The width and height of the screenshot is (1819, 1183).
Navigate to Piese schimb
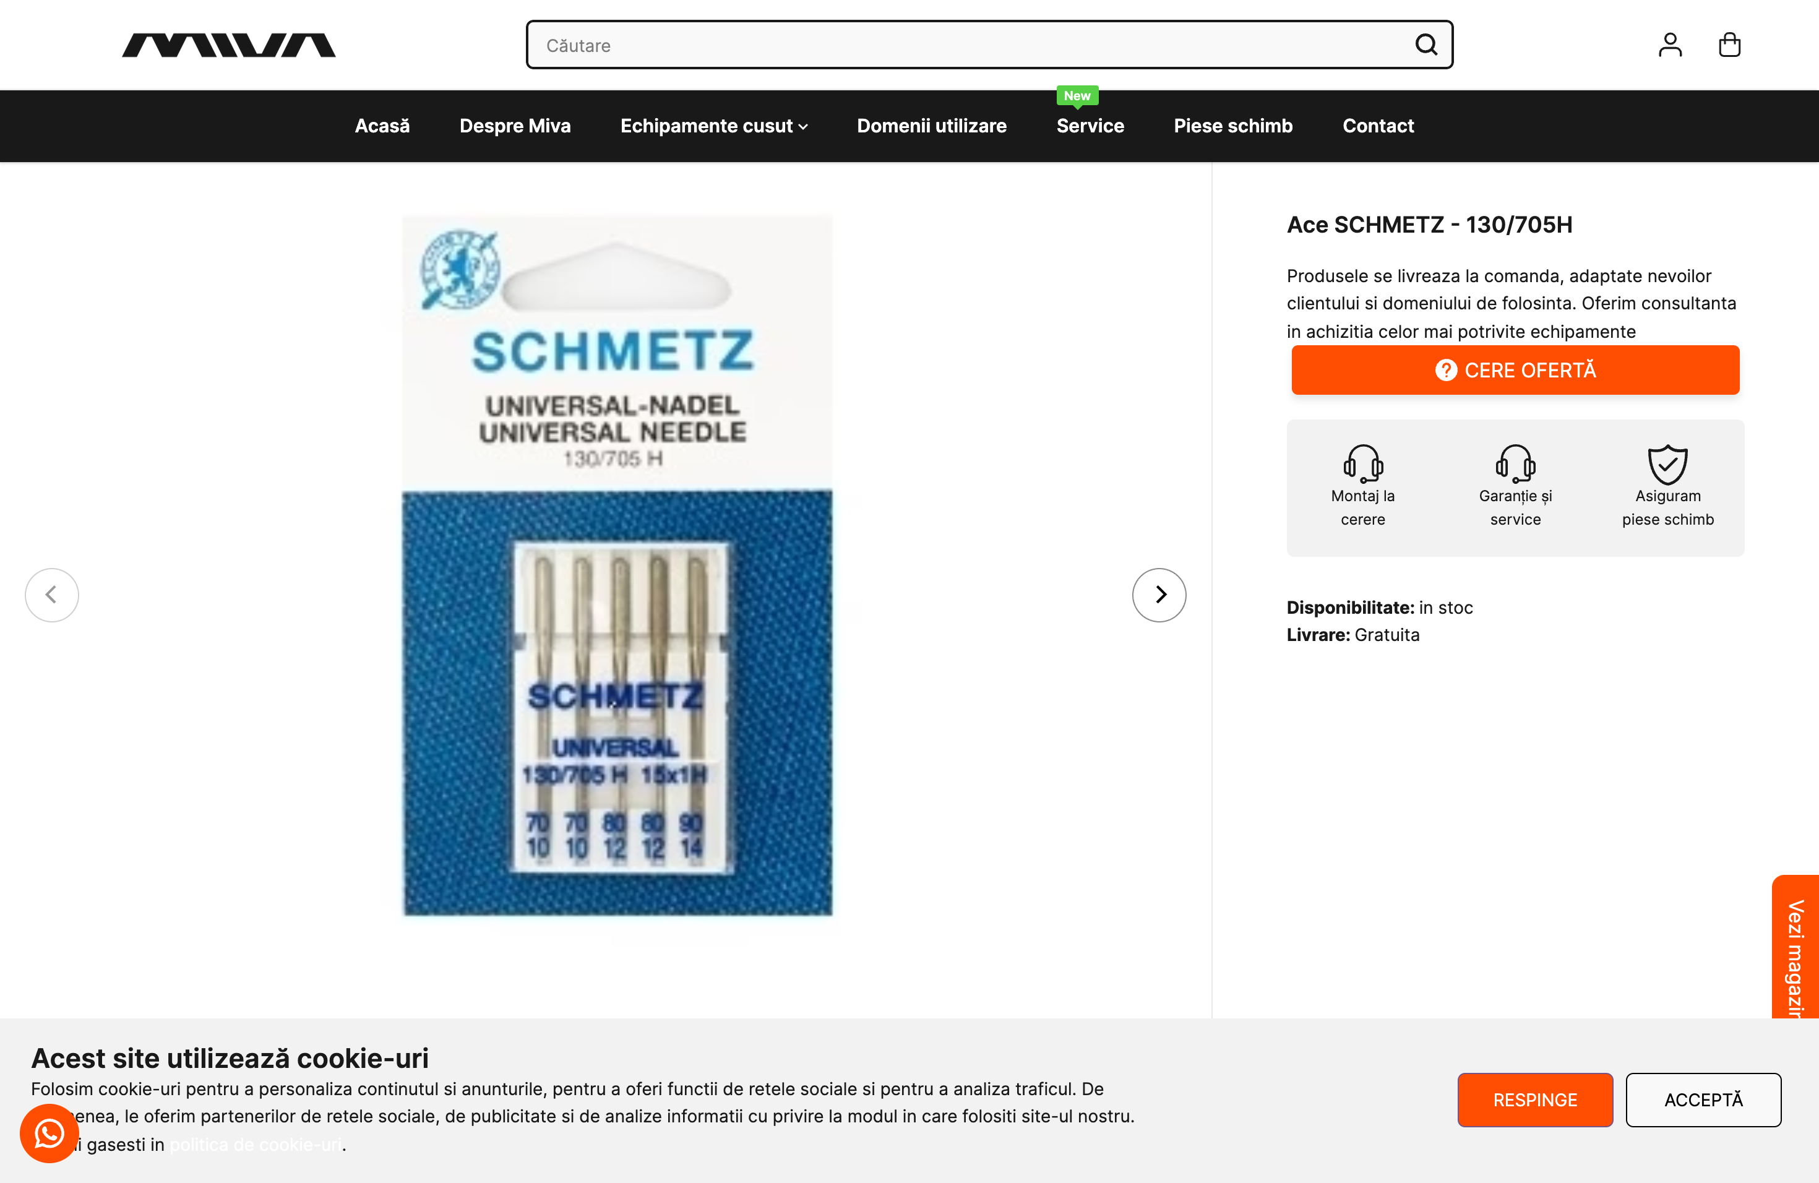(1233, 126)
